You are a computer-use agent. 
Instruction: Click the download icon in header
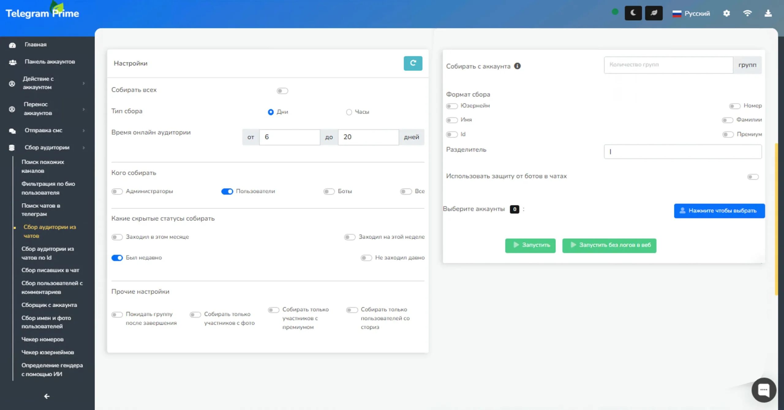pos(768,13)
